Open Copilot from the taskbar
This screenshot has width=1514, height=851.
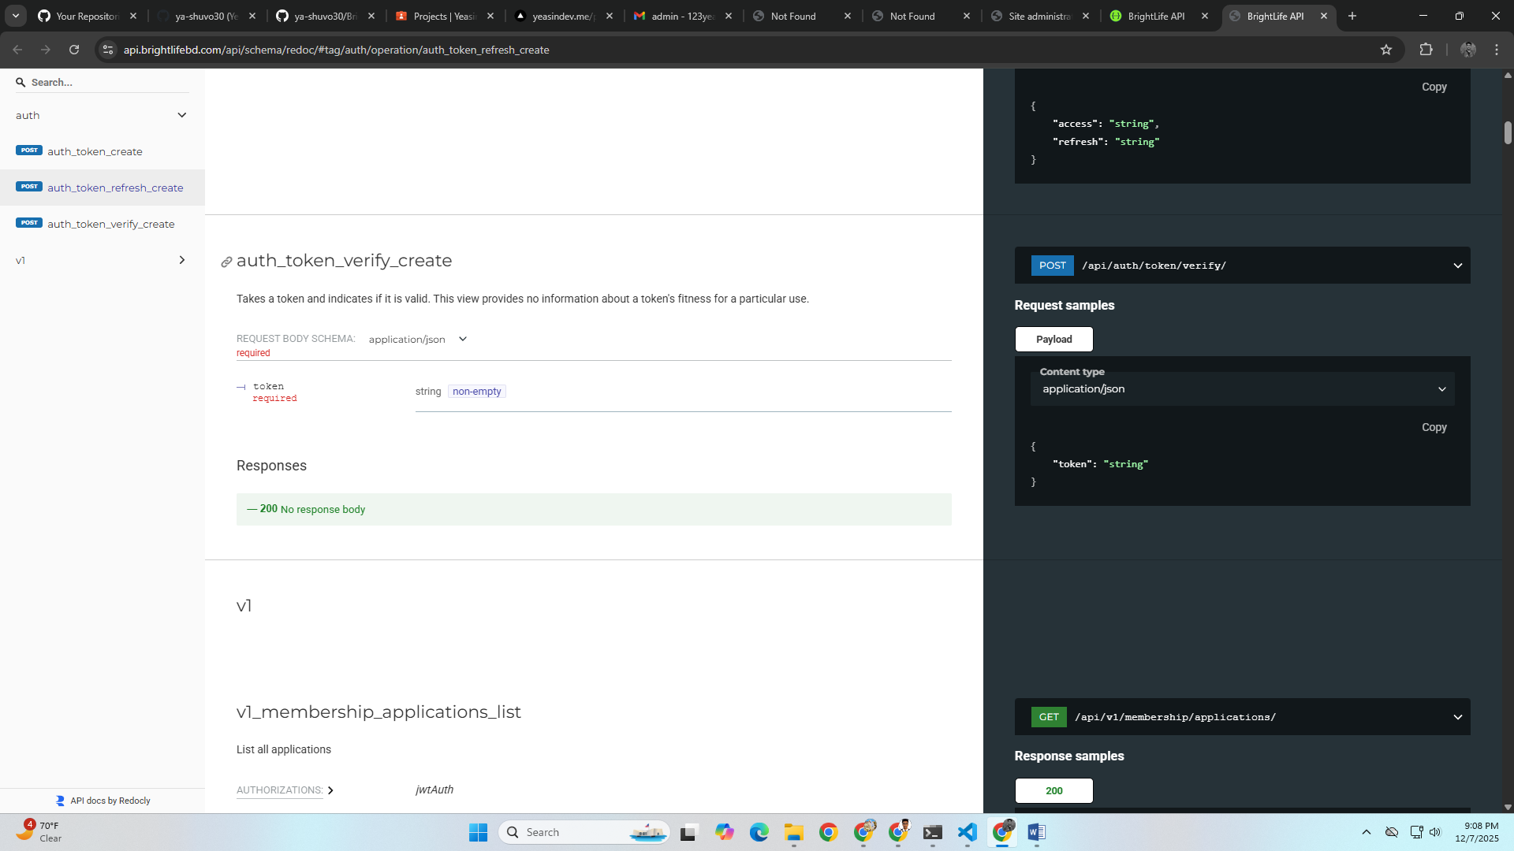(x=725, y=832)
